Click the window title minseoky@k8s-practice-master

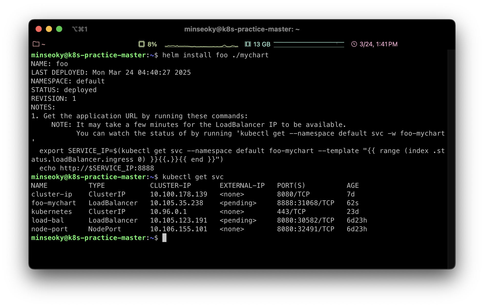coord(242,29)
